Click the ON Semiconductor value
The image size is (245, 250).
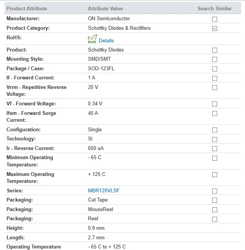coord(109,18)
